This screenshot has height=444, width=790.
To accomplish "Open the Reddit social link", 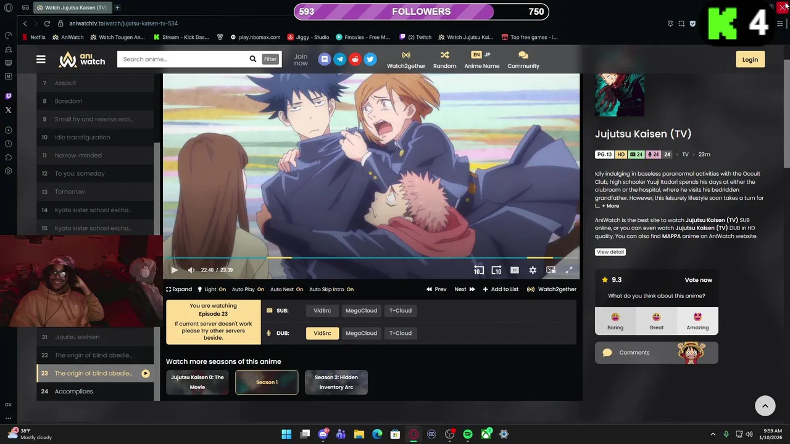I will click(355, 59).
